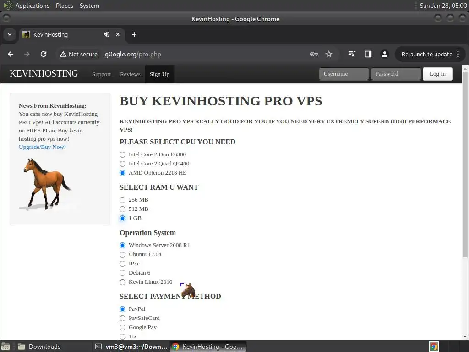Pick Google Pay payment method
469x352 pixels.
pos(122,327)
